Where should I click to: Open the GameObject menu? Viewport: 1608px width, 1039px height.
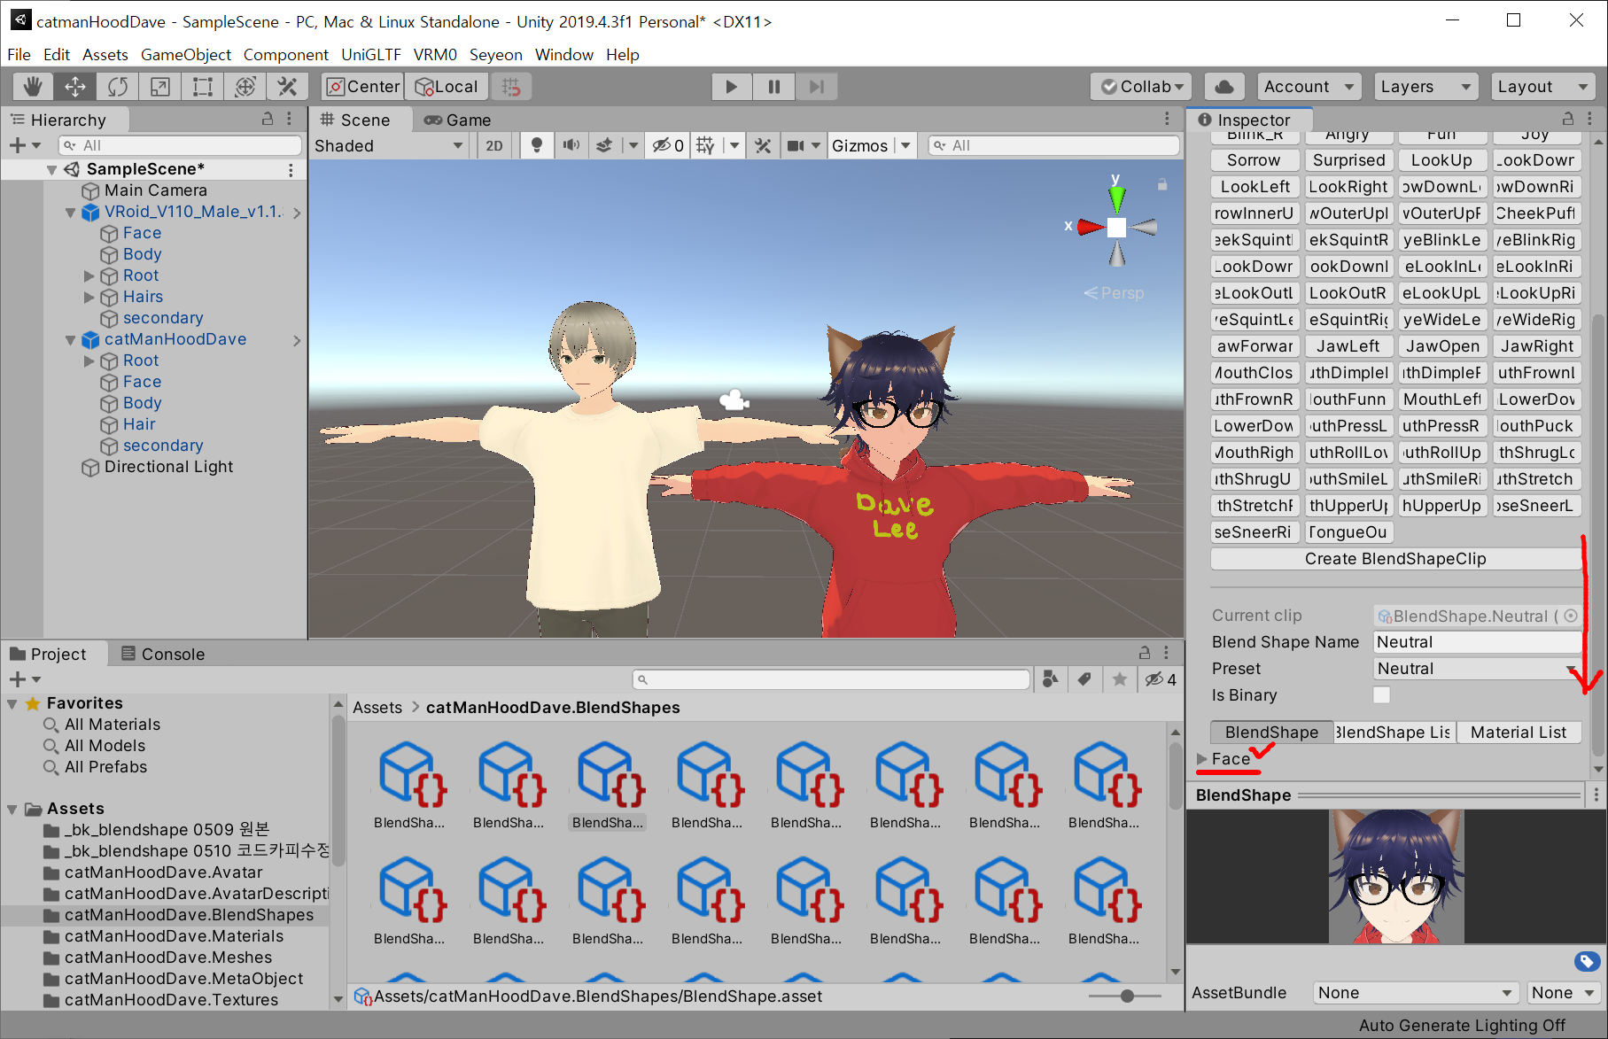coord(186,55)
